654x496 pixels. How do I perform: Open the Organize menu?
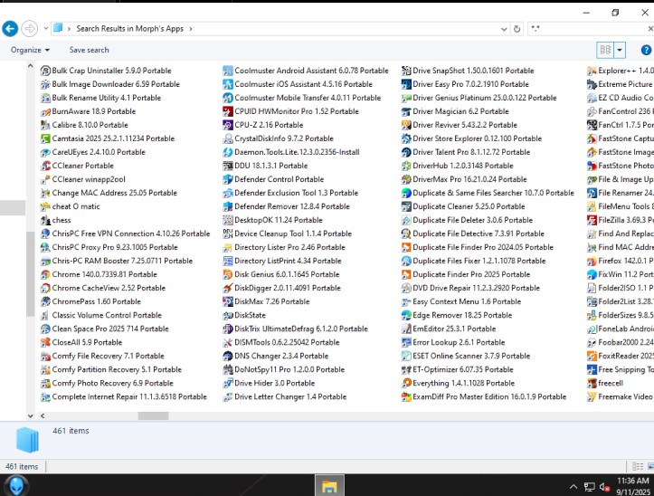pyautogui.click(x=30, y=50)
